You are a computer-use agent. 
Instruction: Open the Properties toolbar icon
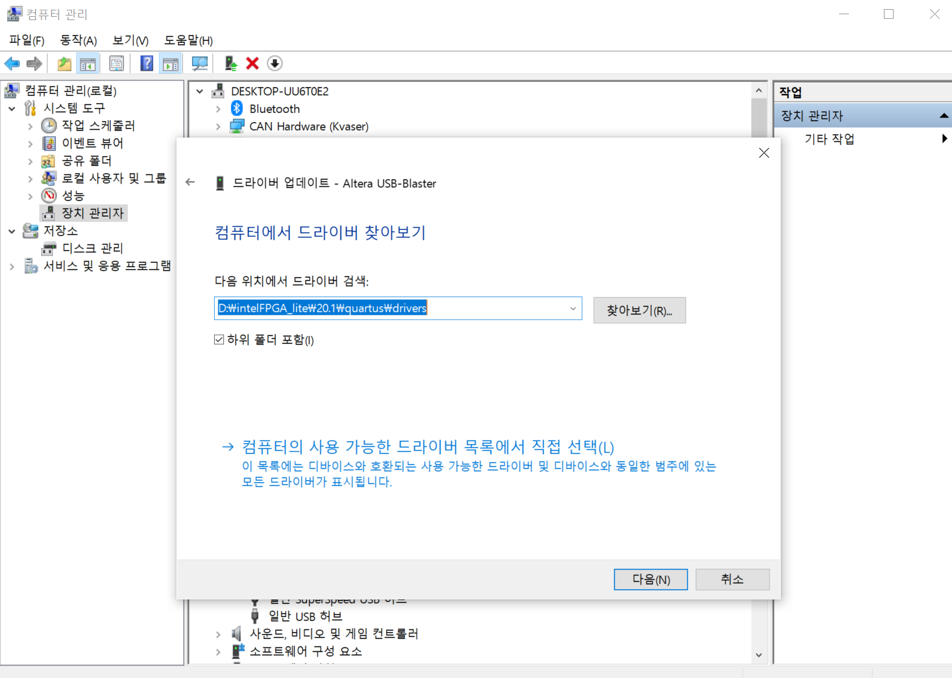tap(117, 63)
